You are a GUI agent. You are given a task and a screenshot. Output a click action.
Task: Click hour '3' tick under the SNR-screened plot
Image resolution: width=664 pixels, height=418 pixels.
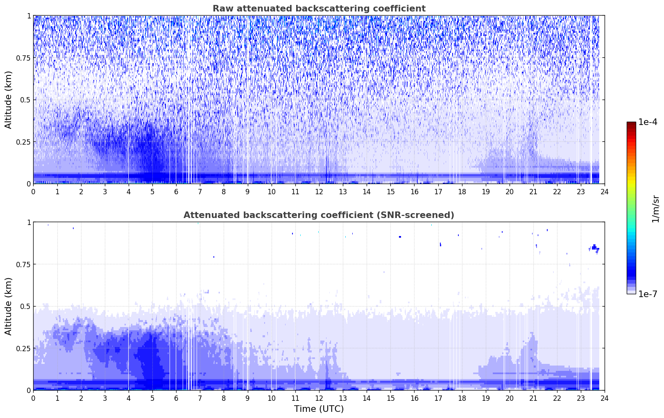pyautogui.click(x=105, y=398)
